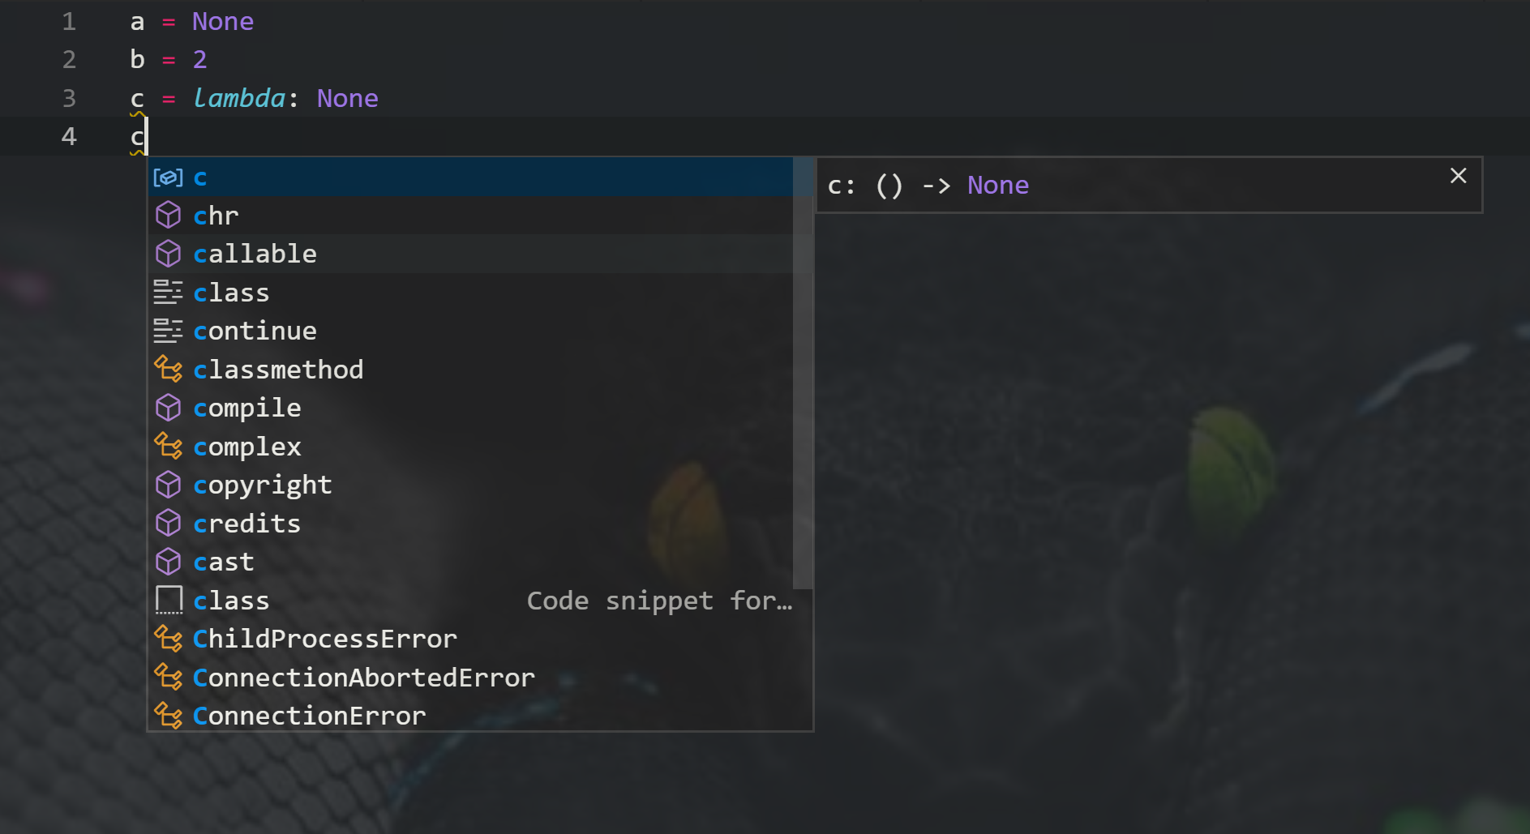Image resolution: width=1530 pixels, height=834 pixels.
Task: Click the cube icon next to 'copyright'
Action: point(168,485)
